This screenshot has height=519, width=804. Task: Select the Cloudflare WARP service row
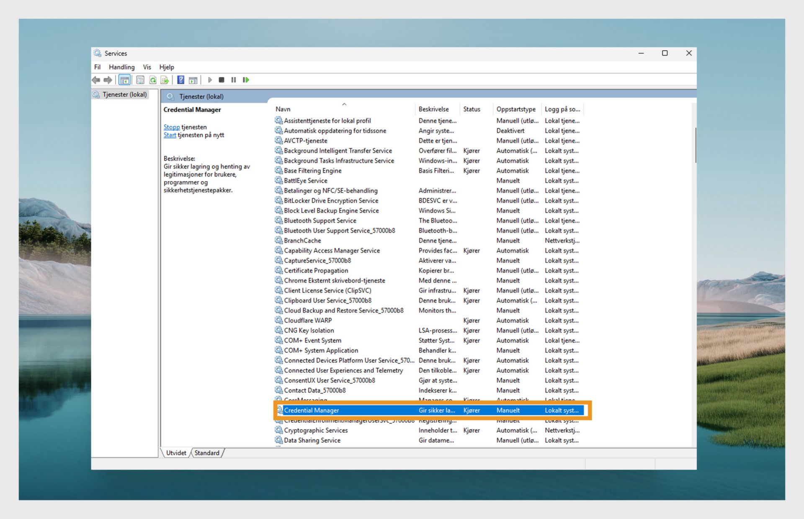pos(308,321)
